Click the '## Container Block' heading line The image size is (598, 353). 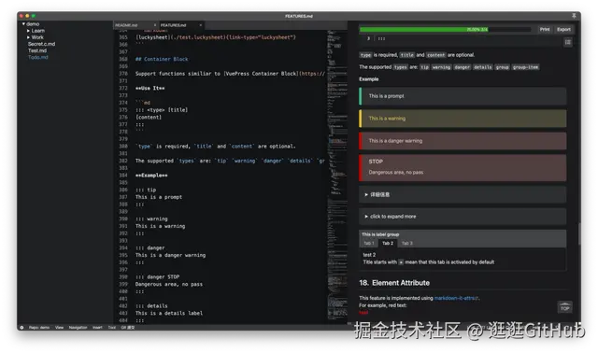(x=162, y=59)
